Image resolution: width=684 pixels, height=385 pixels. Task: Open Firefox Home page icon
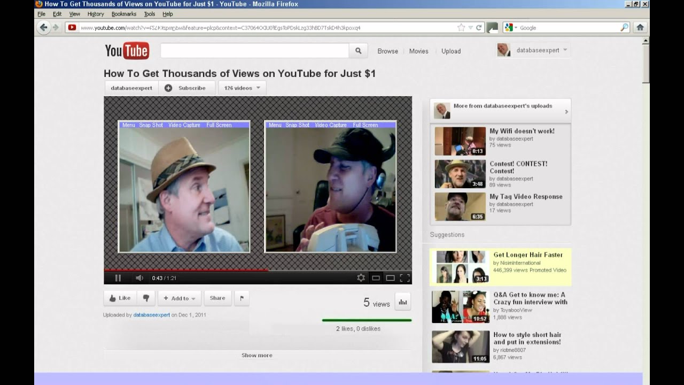[640, 27]
